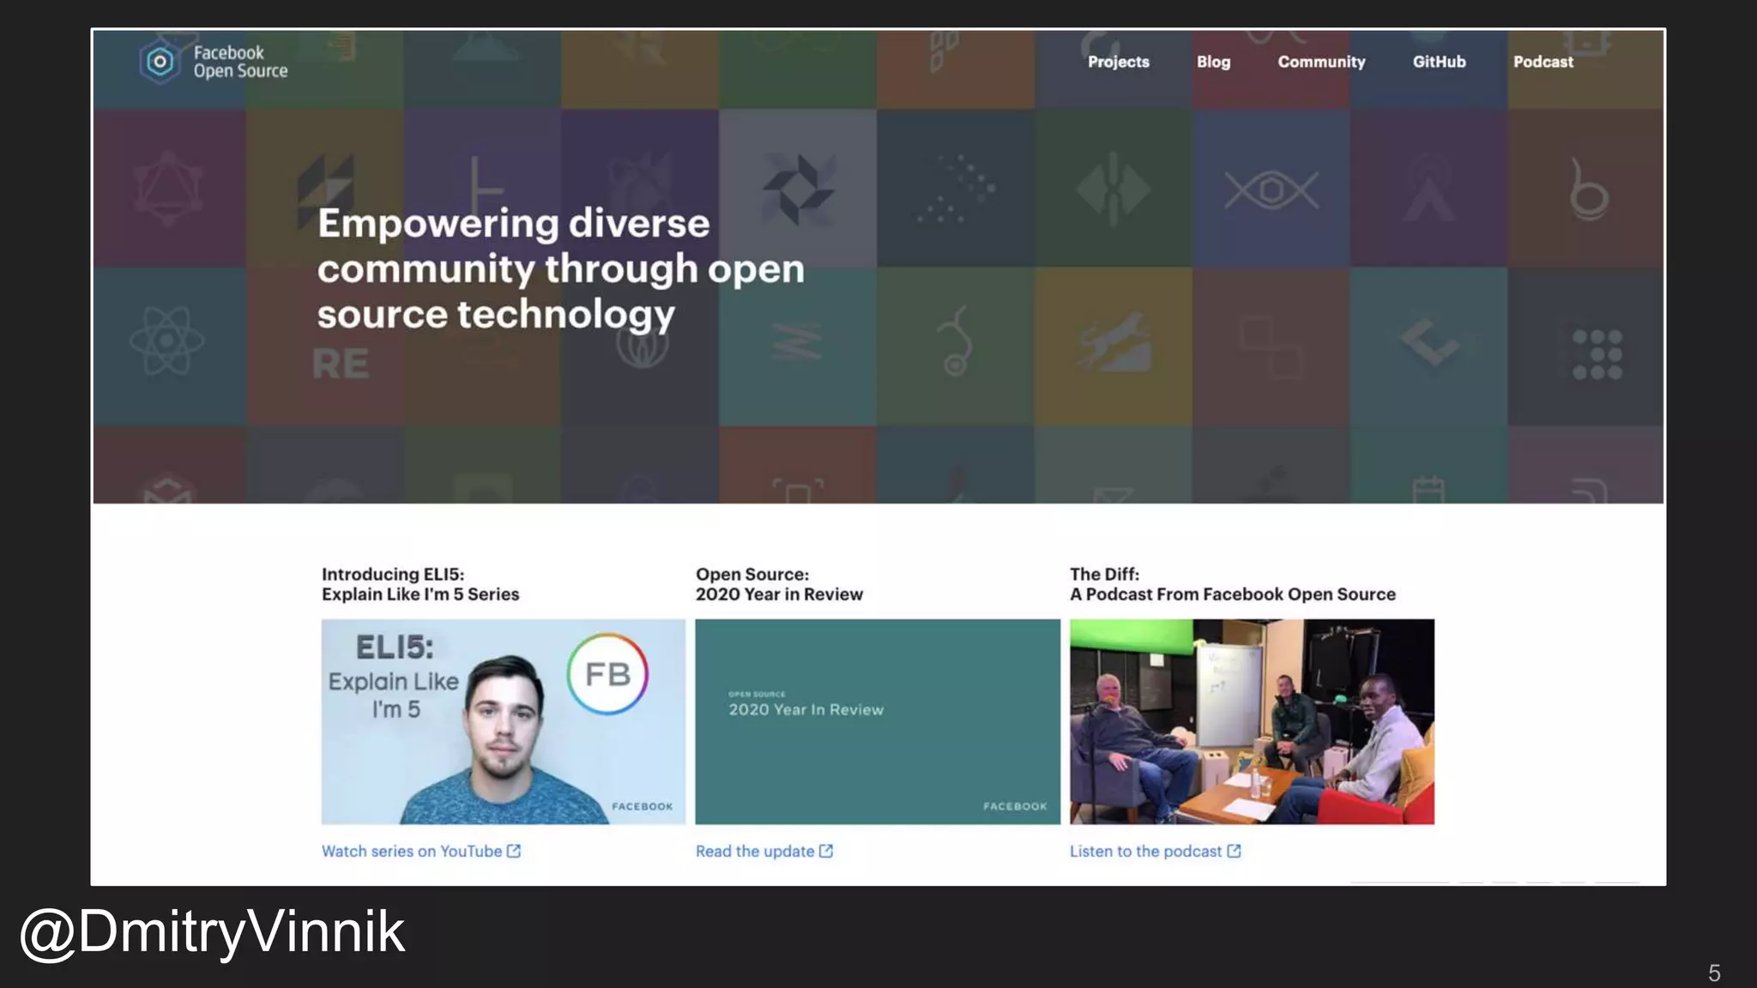Click the React atom project icon
The width and height of the screenshot is (1757, 988).
tap(167, 341)
